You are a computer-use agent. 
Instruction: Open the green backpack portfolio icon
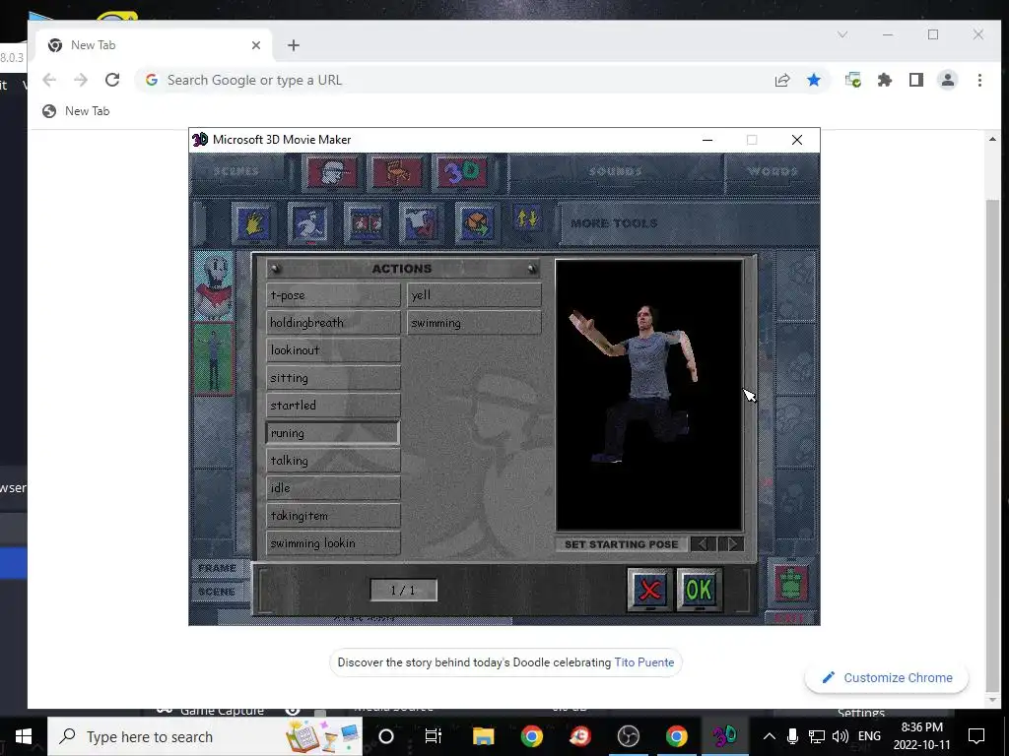tap(791, 583)
